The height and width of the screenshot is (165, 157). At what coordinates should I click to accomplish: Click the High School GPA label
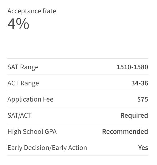(32, 132)
